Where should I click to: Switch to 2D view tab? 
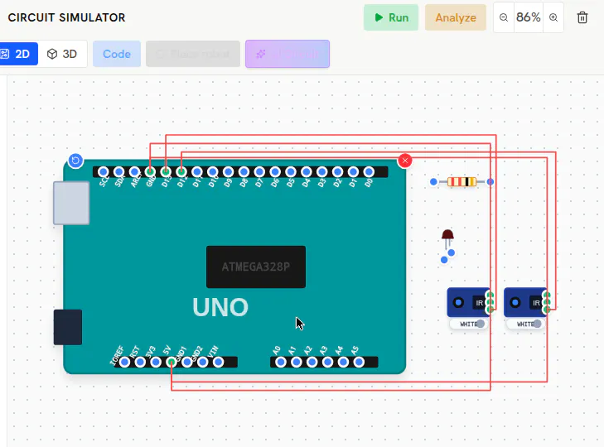coord(17,54)
